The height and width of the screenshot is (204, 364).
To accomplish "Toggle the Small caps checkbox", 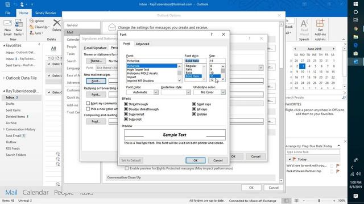I will 194,104.
